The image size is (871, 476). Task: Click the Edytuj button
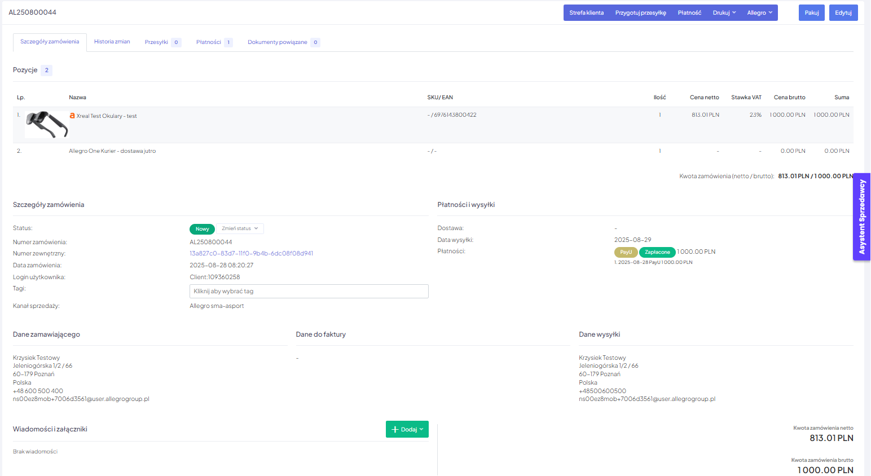click(x=843, y=13)
